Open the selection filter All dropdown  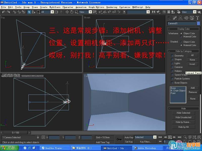tap(52, 12)
